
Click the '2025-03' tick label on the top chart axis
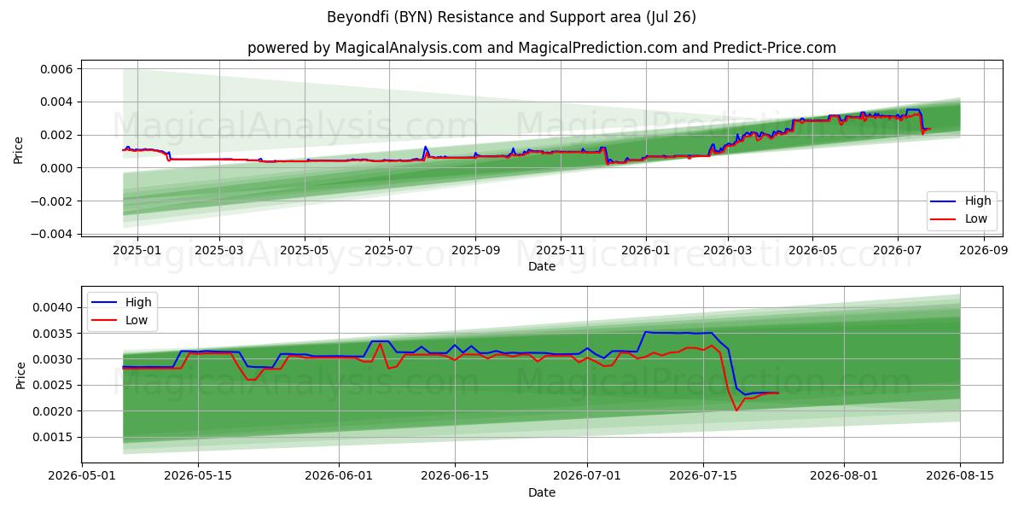coord(219,251)
